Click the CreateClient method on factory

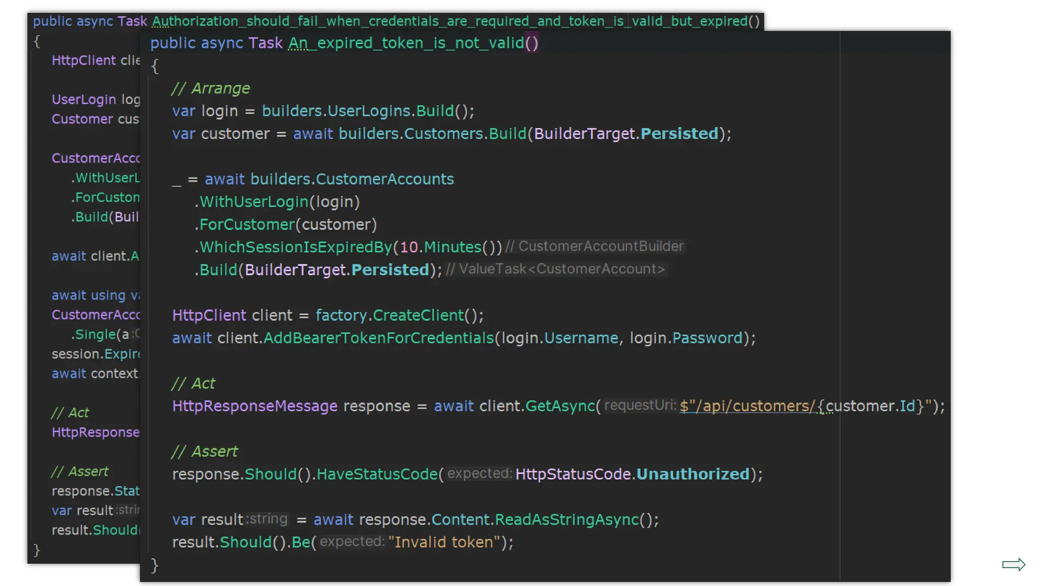click(418, 315)
